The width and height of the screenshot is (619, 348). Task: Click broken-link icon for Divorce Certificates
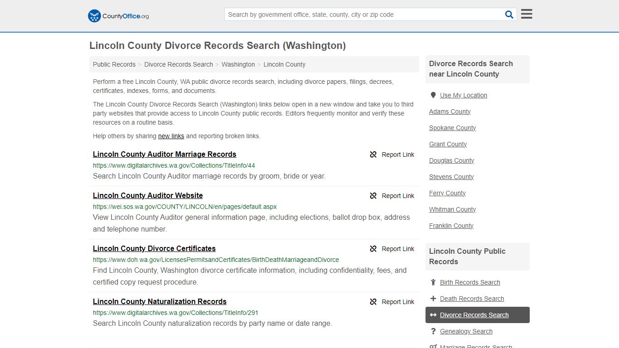click(373, 249)
